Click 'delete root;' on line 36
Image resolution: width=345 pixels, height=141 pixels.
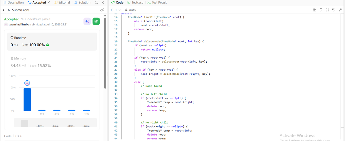coord(157,106)
